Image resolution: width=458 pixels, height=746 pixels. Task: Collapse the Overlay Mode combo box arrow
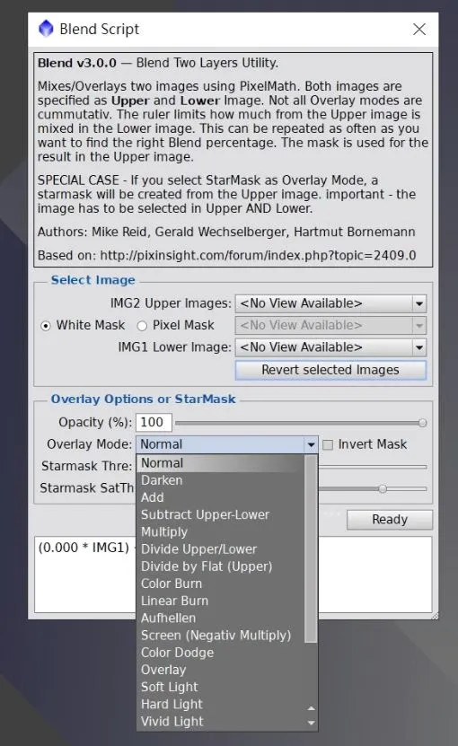click(311, 445)
